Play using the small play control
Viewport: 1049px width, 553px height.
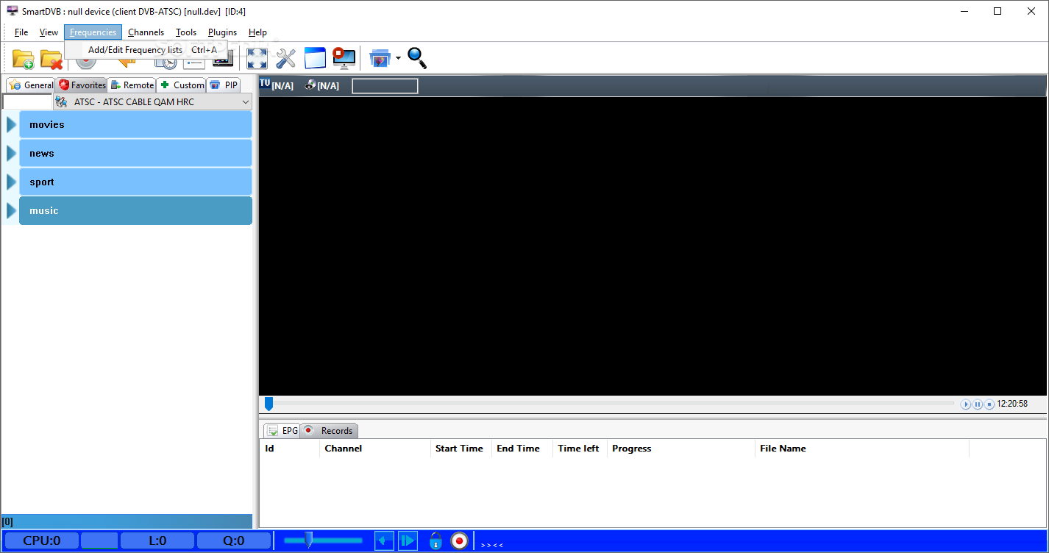966,404
